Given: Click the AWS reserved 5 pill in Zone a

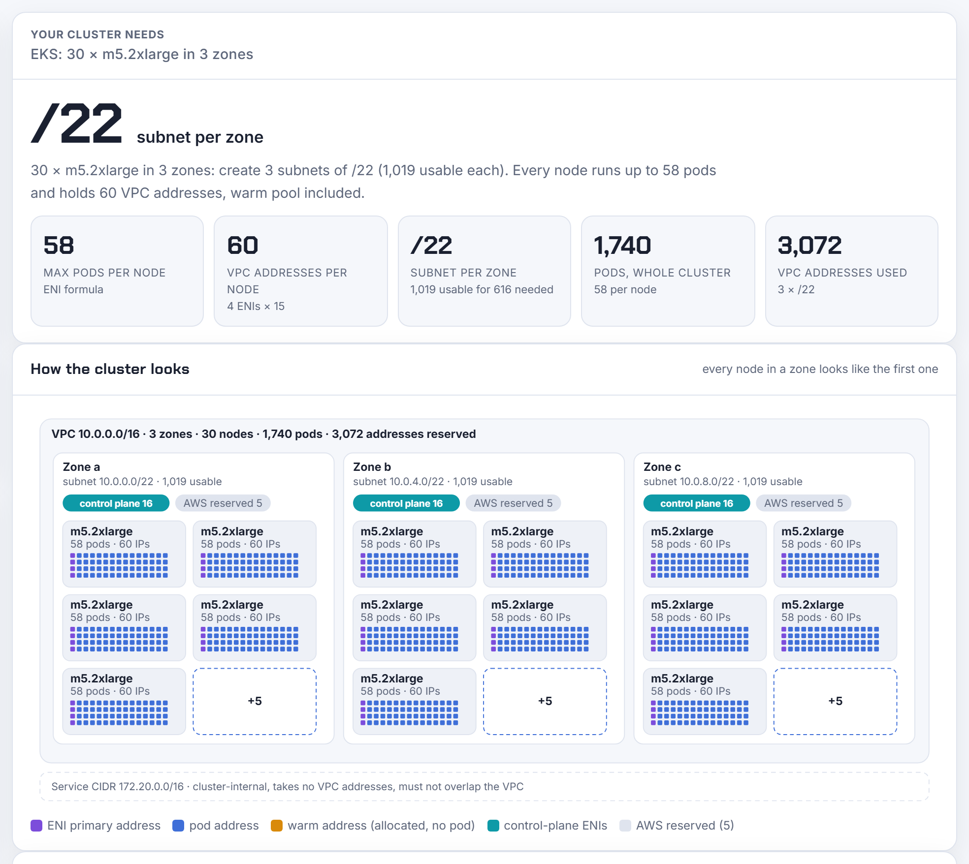Looking at the screenshot, I should [x=223, y=503].
